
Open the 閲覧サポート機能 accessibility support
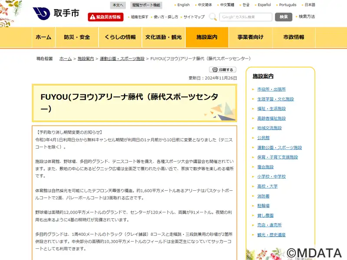[146, 5]
